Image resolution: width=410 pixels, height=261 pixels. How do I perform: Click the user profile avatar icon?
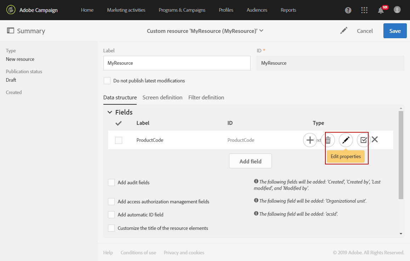tap(397, 10)
